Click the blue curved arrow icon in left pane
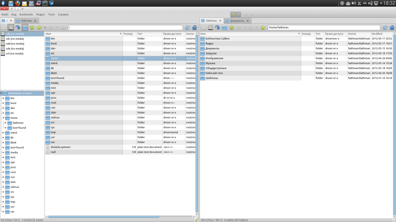 (x=18, y=27)
